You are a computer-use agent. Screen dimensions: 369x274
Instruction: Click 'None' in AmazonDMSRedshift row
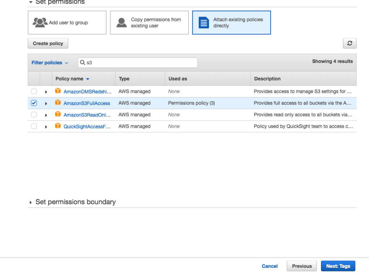174,91
